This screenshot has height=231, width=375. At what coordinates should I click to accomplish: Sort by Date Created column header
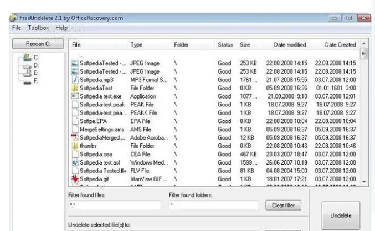(x=335, y=45)
